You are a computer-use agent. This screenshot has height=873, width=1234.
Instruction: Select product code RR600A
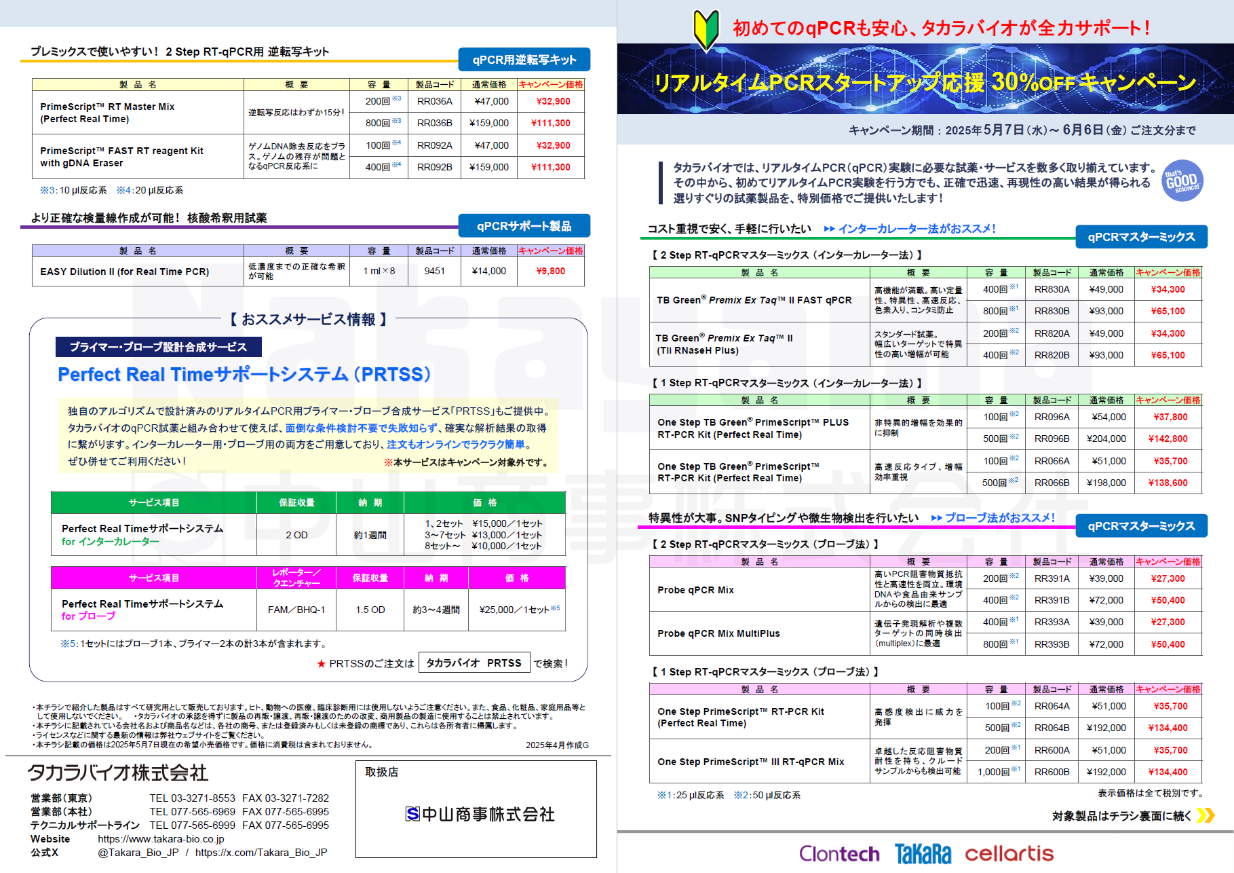click(1052, 750)
